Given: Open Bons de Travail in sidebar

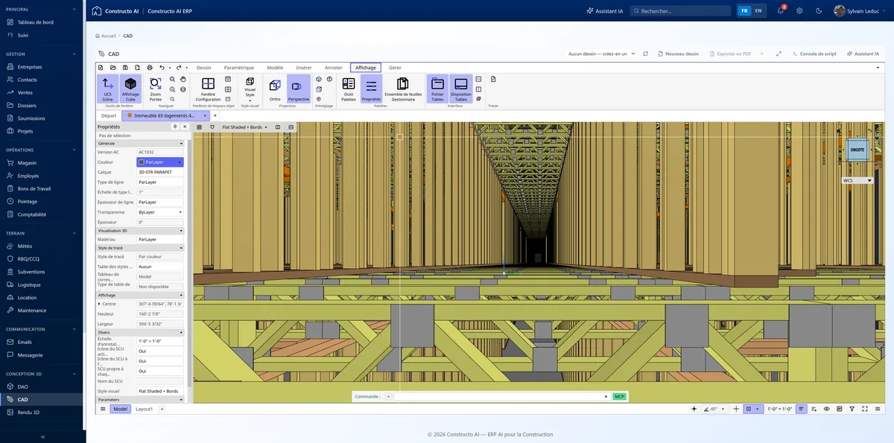Looking at the screenshot, I should coord(42,188).
